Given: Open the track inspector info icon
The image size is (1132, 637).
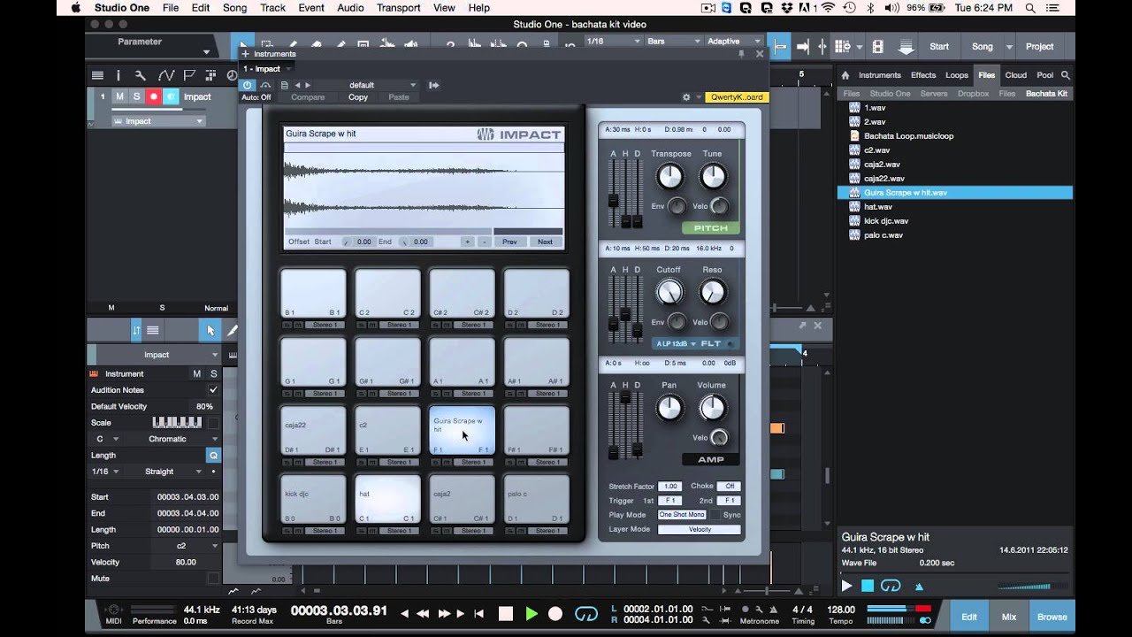Looking at the screenshot, I should [x=119, y=75].
